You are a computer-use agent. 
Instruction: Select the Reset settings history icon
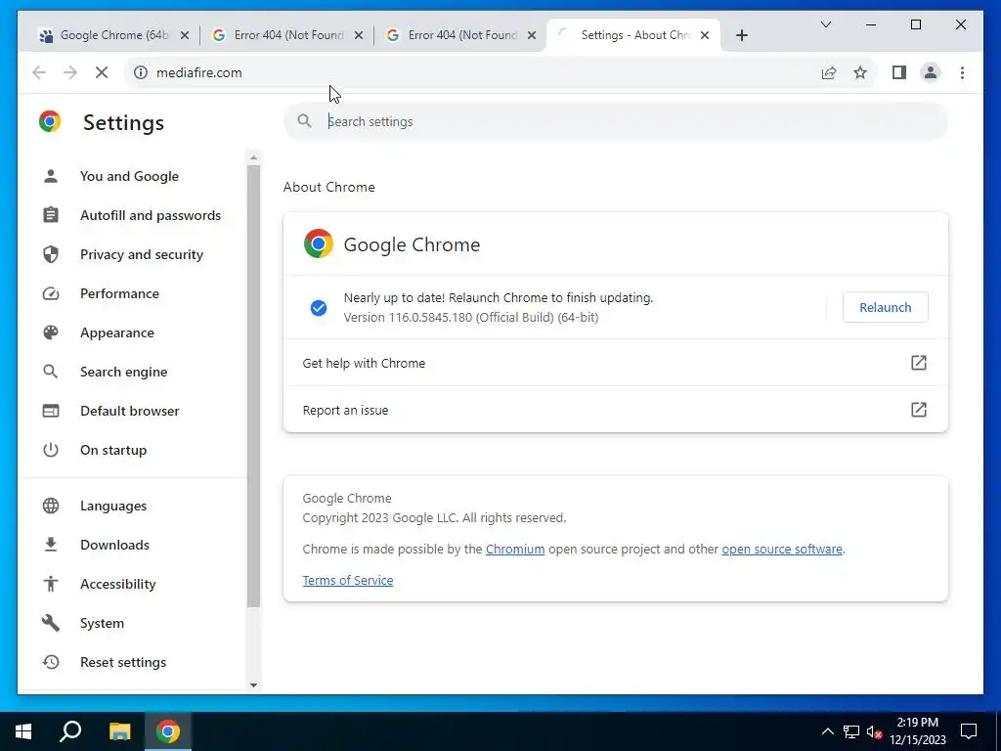(x=51, y=662)
